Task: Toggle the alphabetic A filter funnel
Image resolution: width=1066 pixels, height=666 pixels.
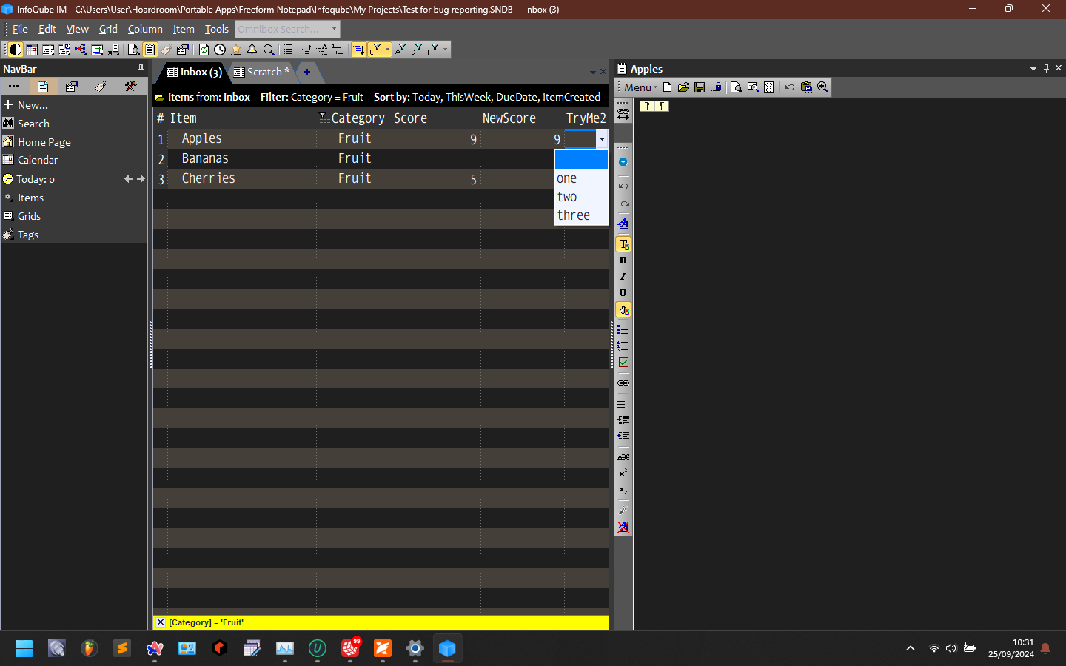Action: 400,50
